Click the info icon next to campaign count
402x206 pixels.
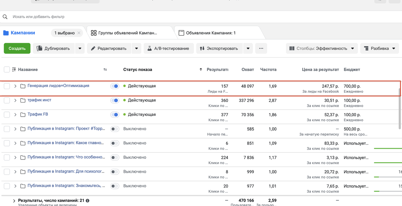point(87,201)
